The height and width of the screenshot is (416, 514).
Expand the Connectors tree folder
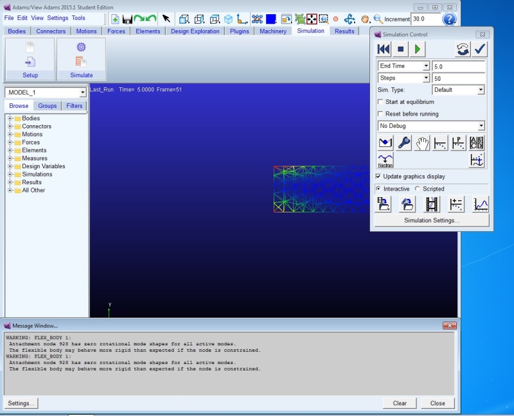pyautogui.click(x=10, y=126)
